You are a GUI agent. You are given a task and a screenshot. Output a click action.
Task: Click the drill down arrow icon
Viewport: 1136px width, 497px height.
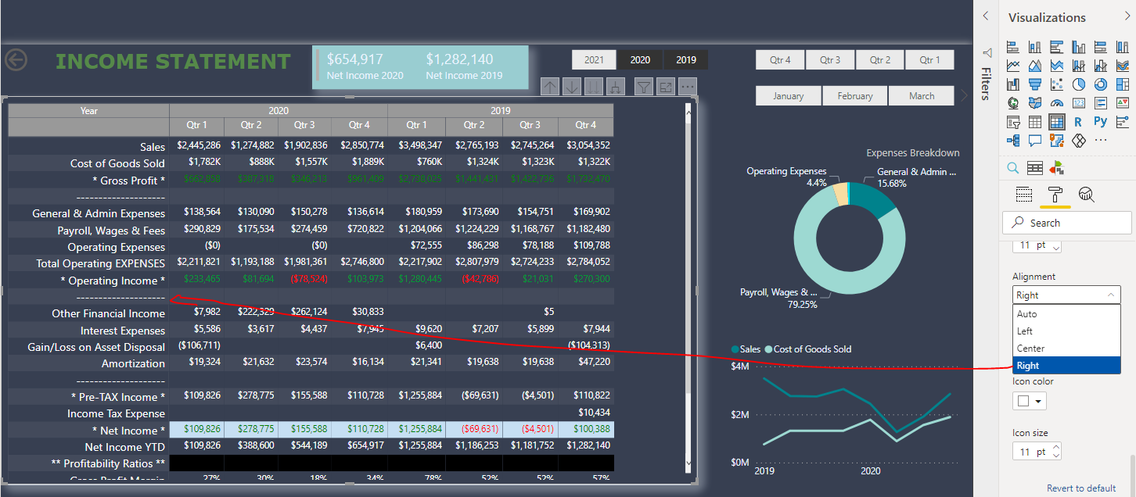pyautogui.click(x=572, y=88)
